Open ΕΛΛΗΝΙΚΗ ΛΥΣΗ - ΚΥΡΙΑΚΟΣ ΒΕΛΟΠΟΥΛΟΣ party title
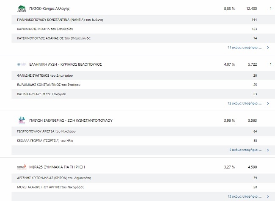 coord(66,64)
